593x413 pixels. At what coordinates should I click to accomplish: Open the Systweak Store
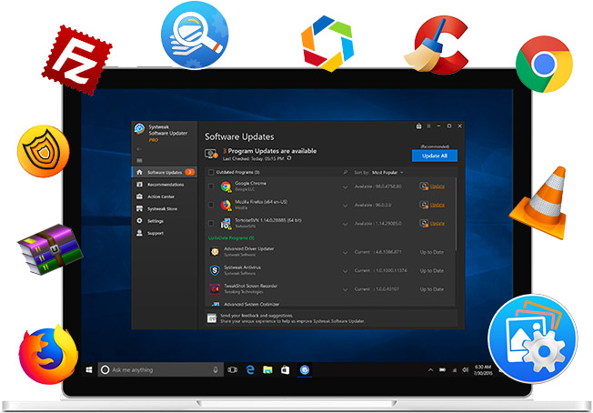(164, 208)
